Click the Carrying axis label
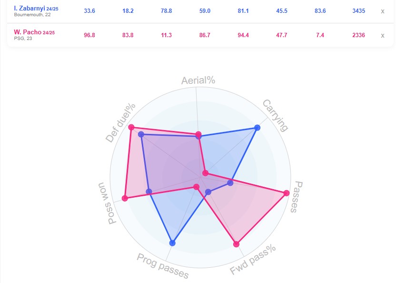396x283 pixels. click(x=276, y=115)
